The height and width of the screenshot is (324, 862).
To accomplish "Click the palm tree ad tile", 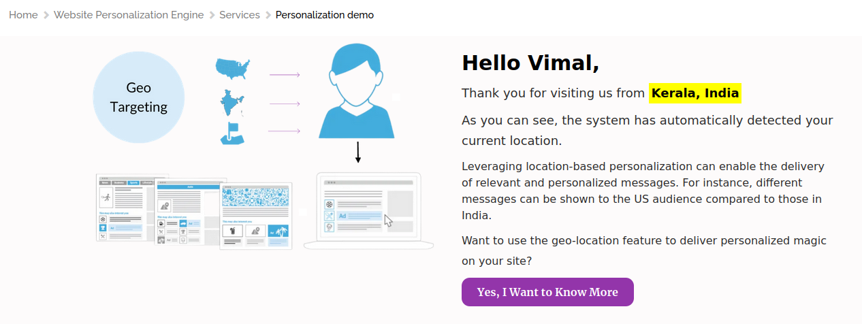I will (278, 232).
